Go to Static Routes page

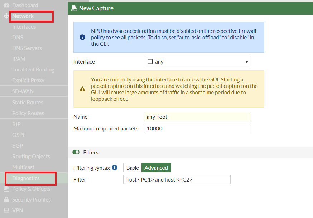pos(28,103)
